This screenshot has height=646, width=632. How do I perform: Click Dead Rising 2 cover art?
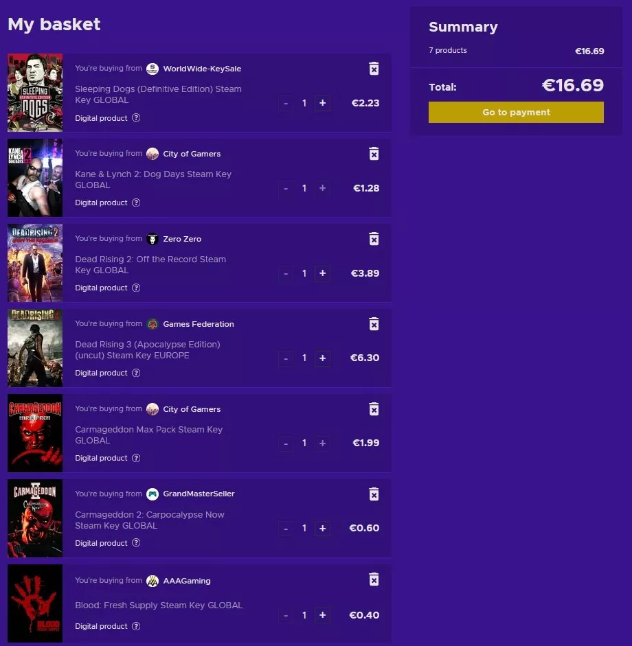[x=35, y=263]
